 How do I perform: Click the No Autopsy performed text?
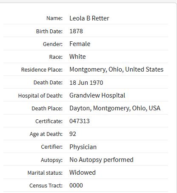tap(101, 160)
